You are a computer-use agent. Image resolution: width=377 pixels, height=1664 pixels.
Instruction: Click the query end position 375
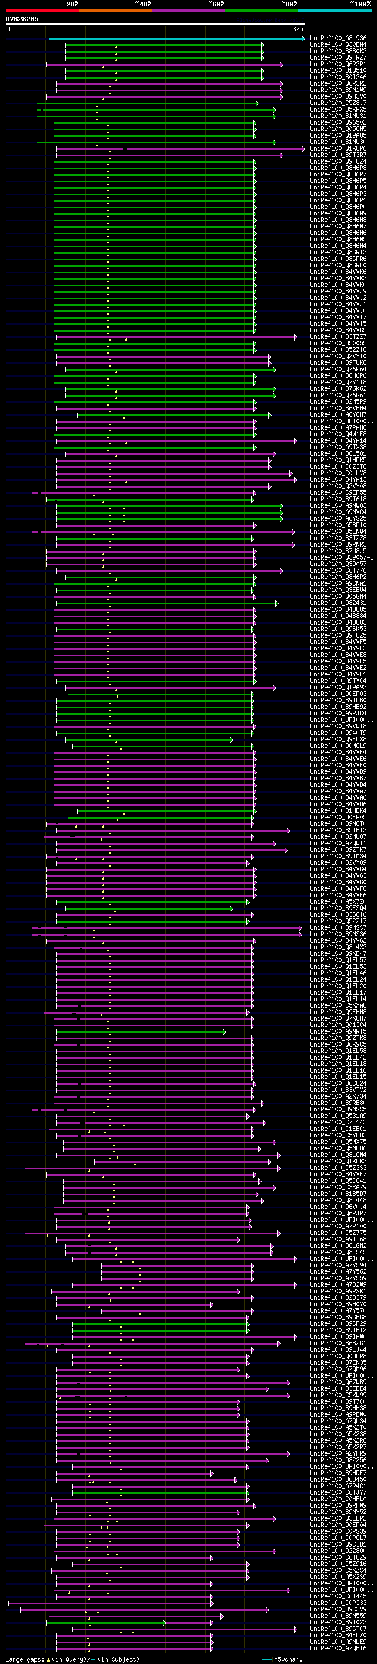click(297, 29)
